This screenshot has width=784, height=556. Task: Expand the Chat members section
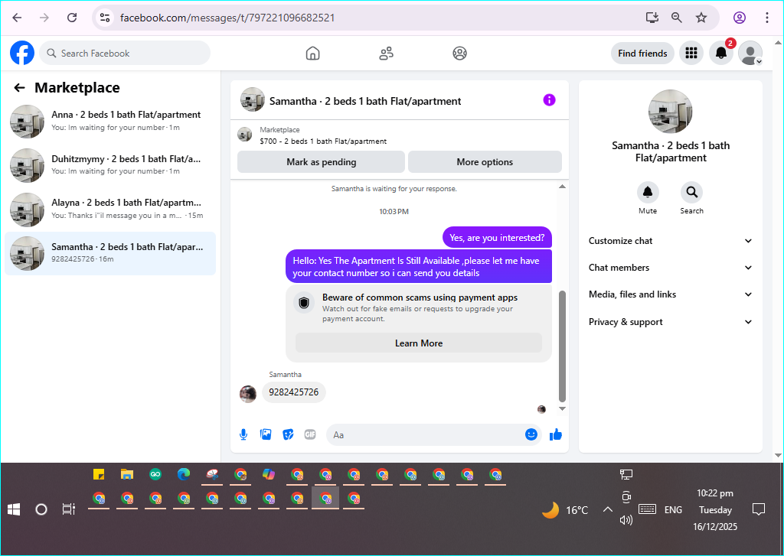(x=671, y=267)
